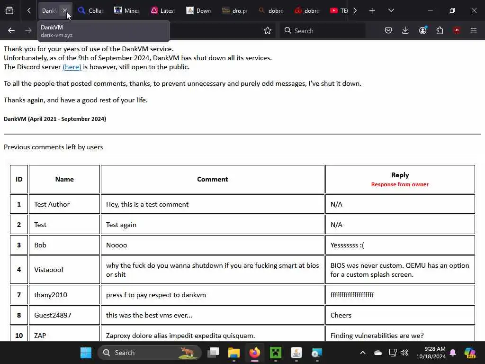Go back to previous page
Viewport: 485px width, 364px height.
[11, 30]
